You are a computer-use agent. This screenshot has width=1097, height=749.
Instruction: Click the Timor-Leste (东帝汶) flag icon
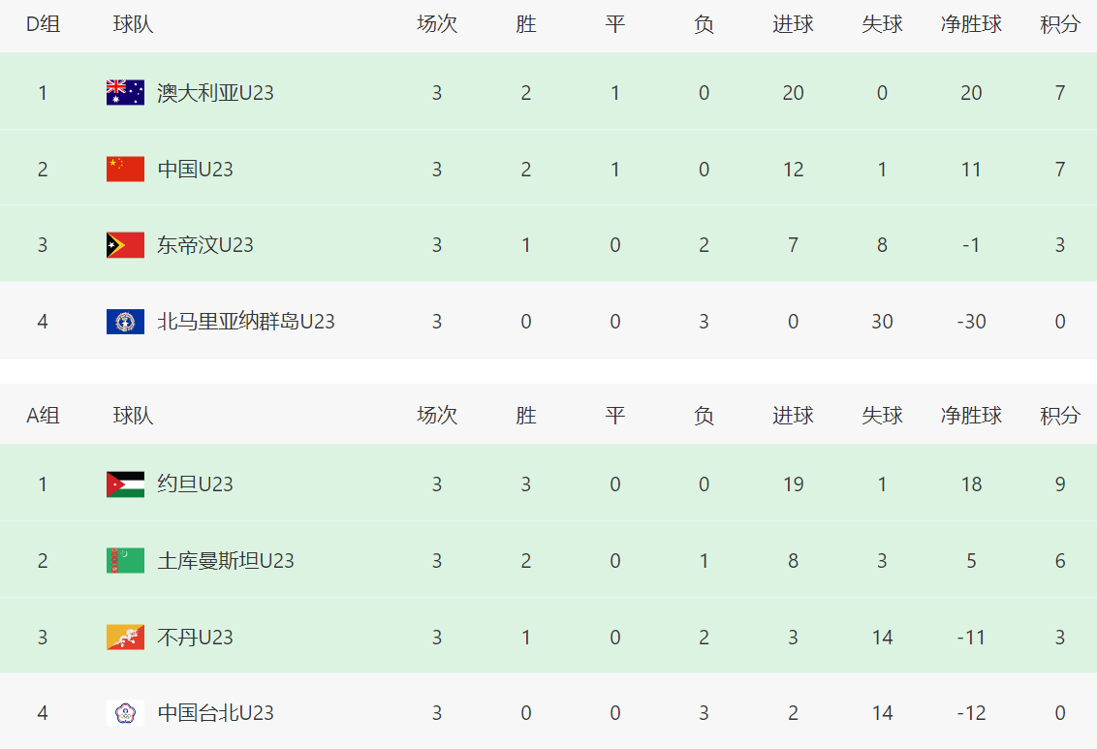coord(125,245)
